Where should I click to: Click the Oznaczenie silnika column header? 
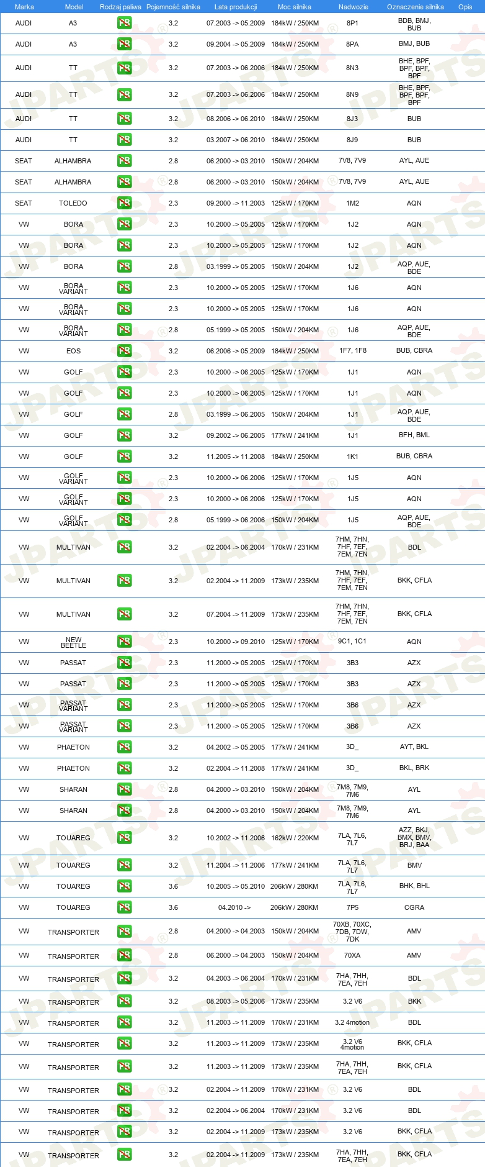(x=415, y=7)
